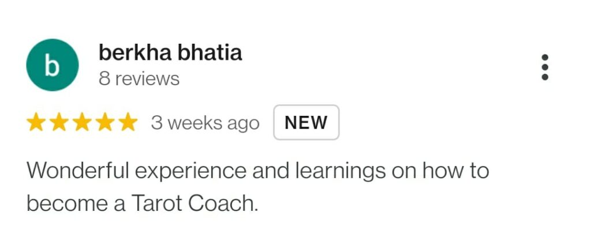591x242 pixels.
Task: Click the NEW badge on the review
Action: pyautogui.click(x=306, y=122)
